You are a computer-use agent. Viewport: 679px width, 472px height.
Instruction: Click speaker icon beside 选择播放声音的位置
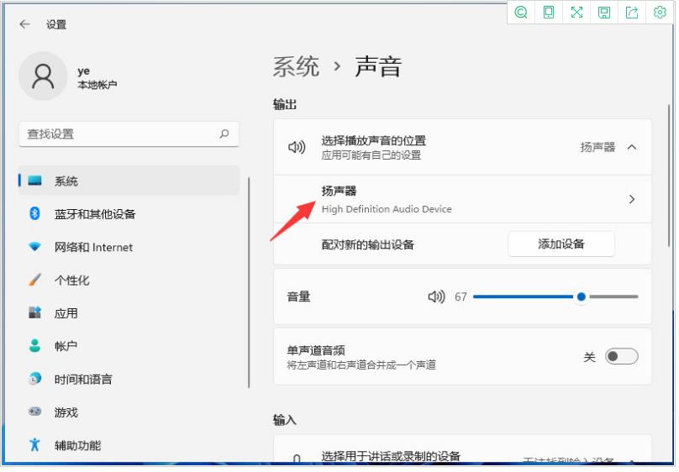(297, 148)
